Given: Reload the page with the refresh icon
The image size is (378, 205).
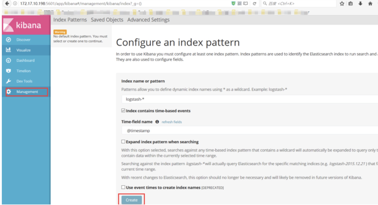Looking at the screenshot, I should (254, 4).
